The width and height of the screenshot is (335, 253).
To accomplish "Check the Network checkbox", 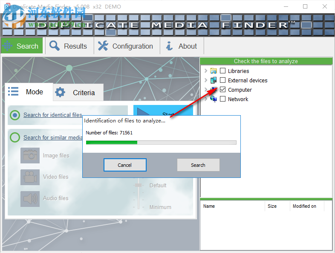I will [x=222, y=99].
